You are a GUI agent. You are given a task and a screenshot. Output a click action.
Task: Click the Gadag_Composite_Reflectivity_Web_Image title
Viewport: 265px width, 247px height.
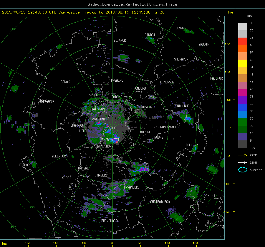click(132, 4)
